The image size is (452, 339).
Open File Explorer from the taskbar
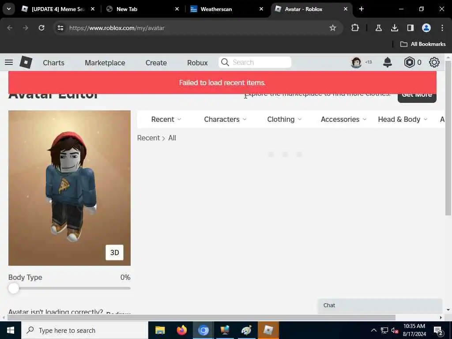coord(160,330)
